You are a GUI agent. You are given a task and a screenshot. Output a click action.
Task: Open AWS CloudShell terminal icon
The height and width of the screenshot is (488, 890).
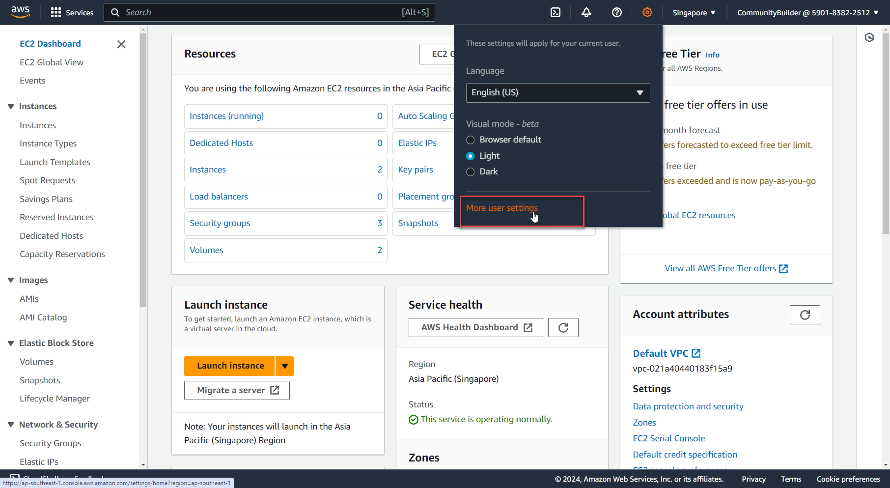point(555,12)
